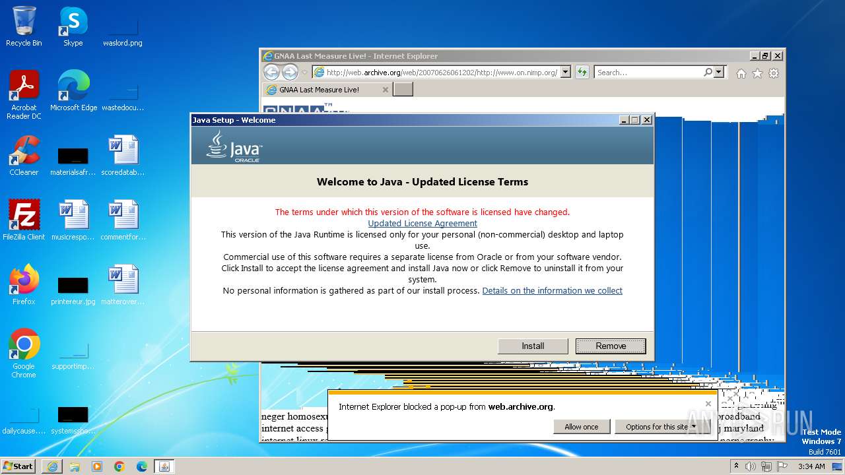845x475 pixels.
Task: Click Install in Java Setup
Action: pyautogui.click(x=533, y=346)
